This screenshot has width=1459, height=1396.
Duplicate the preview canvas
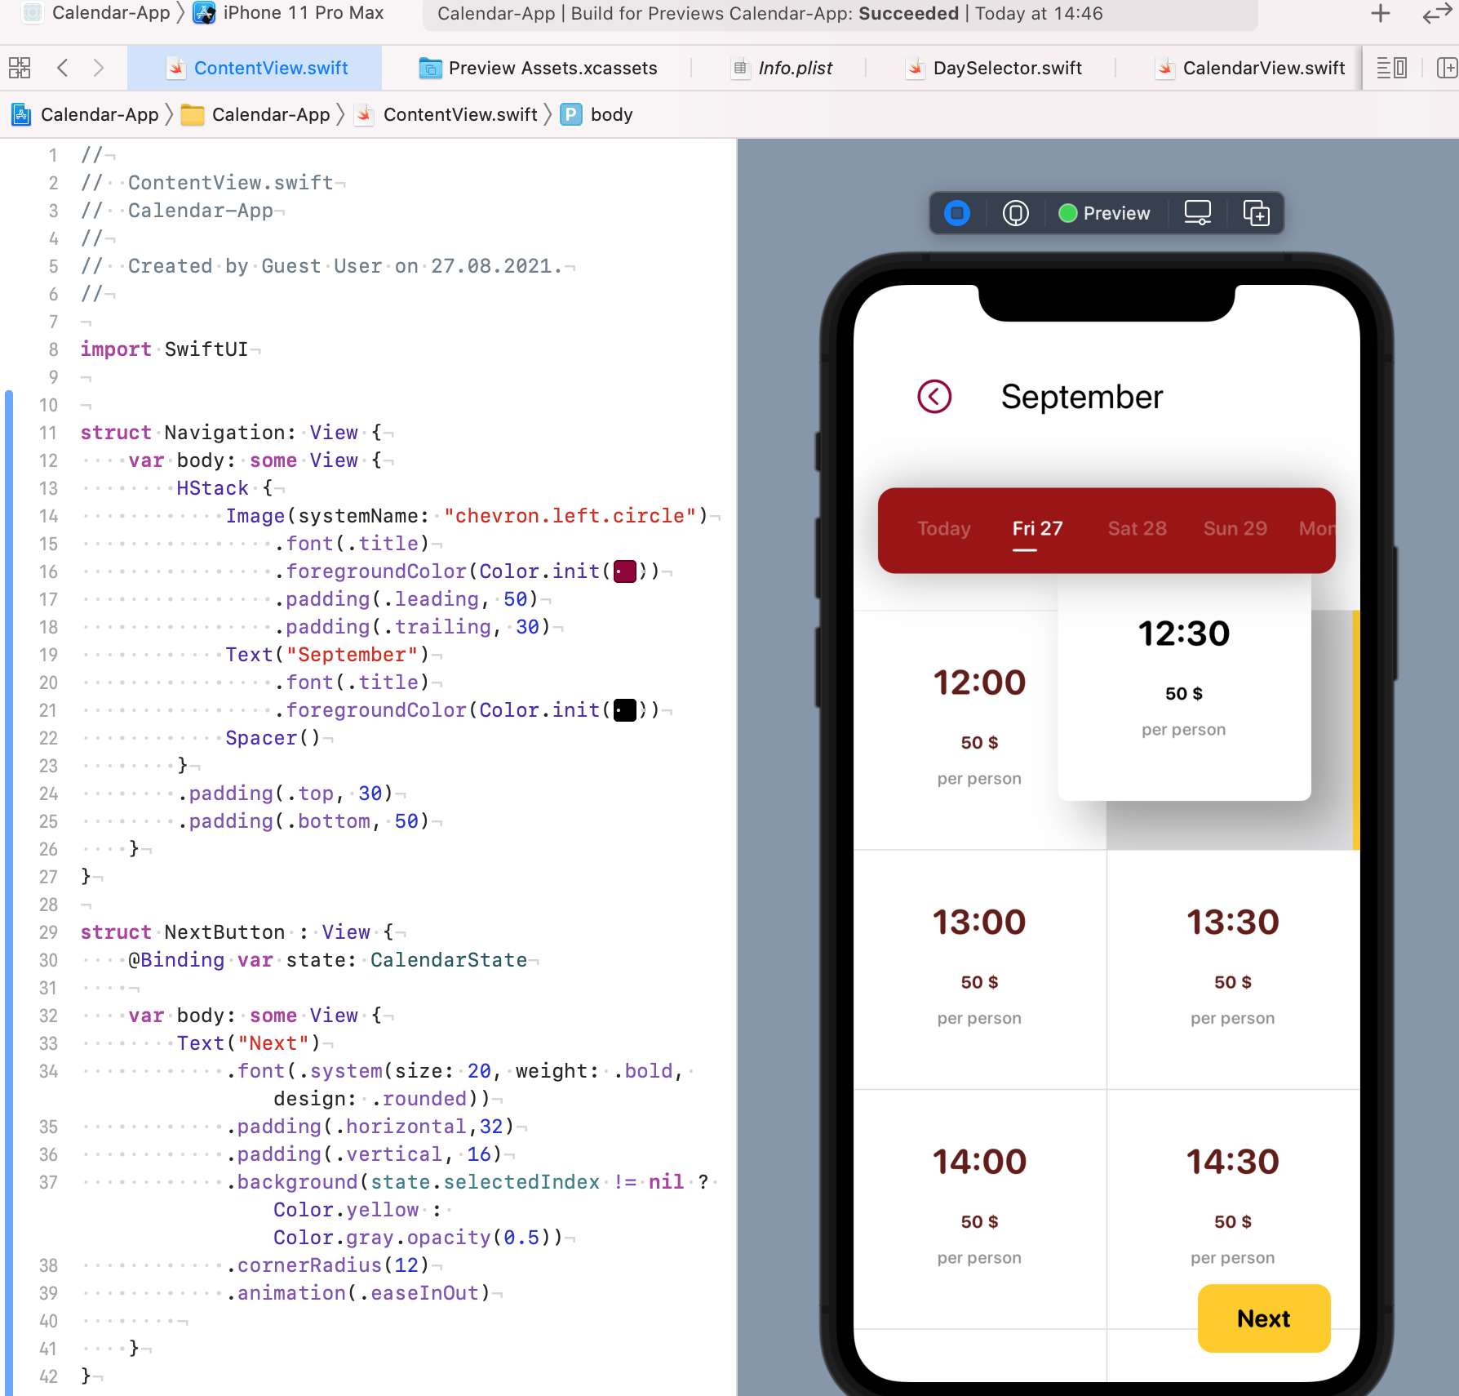click(1256, 213)
